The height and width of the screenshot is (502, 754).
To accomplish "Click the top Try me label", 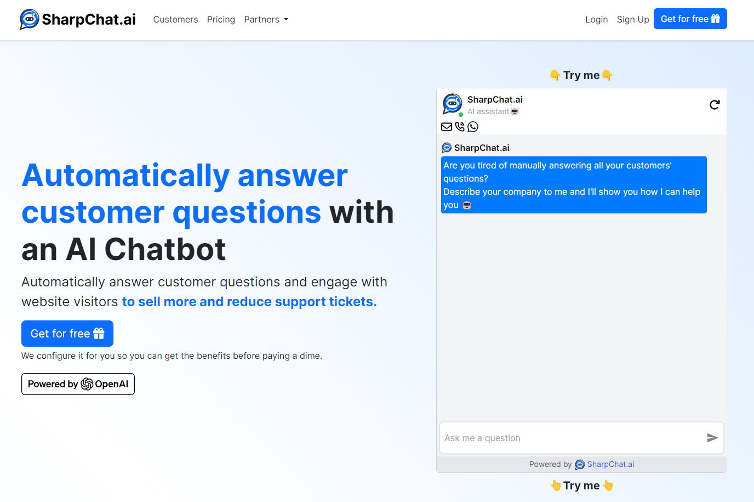I will click(581, 75).
